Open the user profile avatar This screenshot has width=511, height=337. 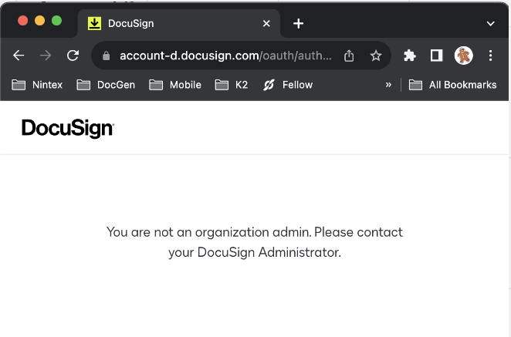point(463,56)
